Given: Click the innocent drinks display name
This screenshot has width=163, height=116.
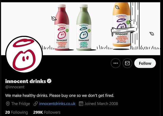Looking at the screenshot, I should pos(26,81).
